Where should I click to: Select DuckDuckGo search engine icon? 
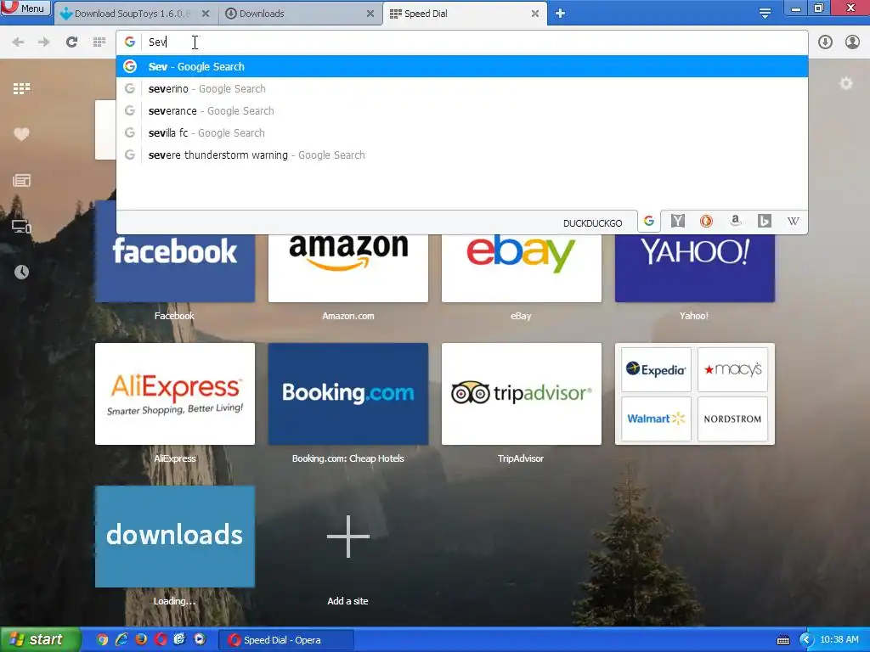[x=706, y=222]
